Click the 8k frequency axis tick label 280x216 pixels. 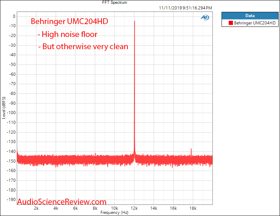[x=95, y=208]
